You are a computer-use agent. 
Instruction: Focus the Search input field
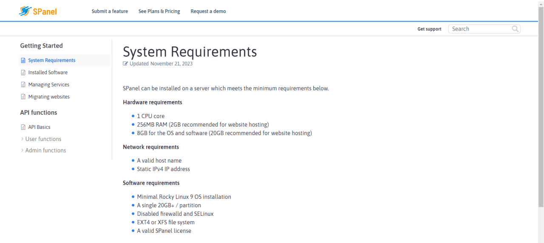pyautogui.click(x=479, y=29)
